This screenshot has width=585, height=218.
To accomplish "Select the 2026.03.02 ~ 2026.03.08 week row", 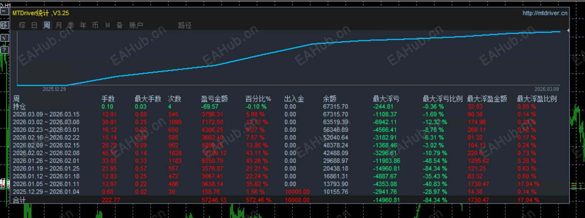I will [x=46, y=122].
